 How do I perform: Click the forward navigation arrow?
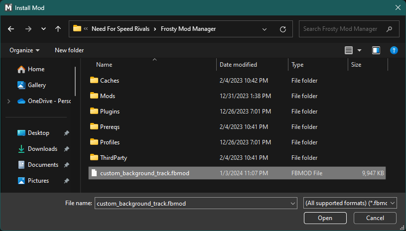click(28, 29)
